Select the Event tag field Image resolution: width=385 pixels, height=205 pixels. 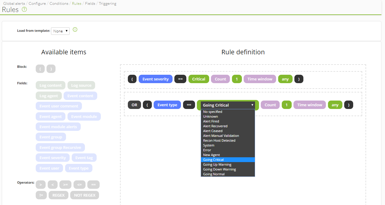(84, 158)
